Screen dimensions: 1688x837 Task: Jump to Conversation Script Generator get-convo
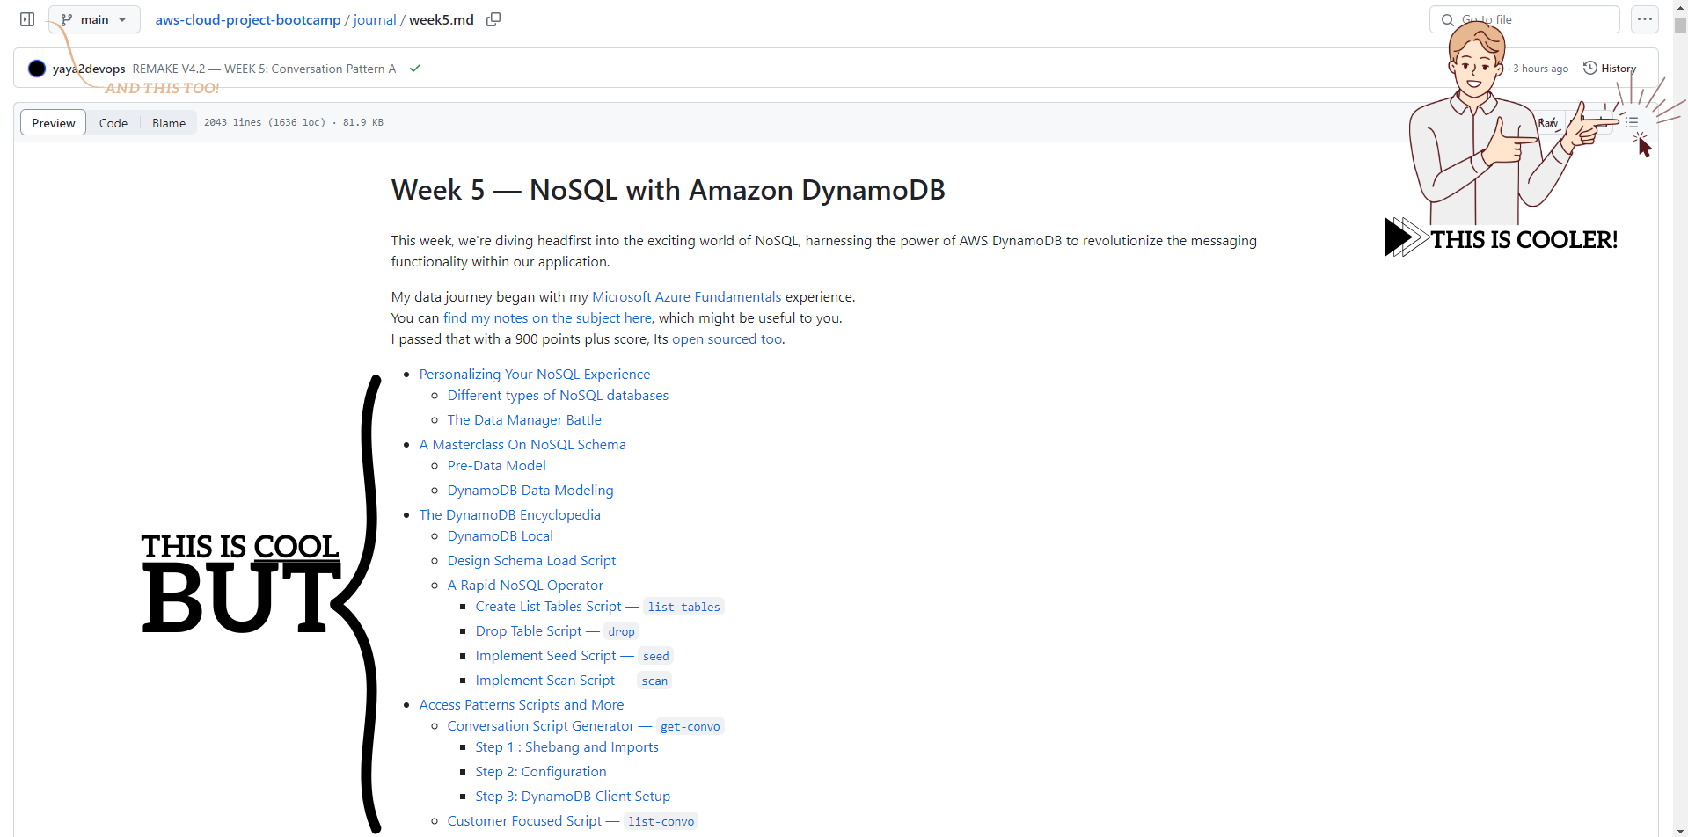pyautogui.click(x=586, y=726)
